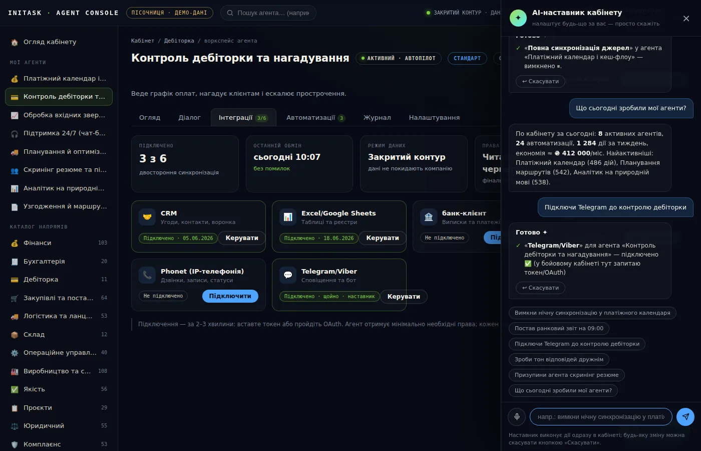Screen dimensions: 701x451
Task: Click the Excel/Google Sheets chart icon
Action: click(x=288, y=217)
